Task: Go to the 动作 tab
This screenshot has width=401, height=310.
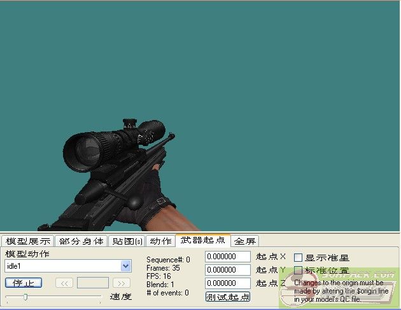Action: (x=160, y=241)
